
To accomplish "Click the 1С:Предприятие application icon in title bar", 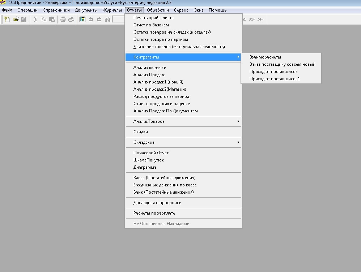I will (3, 3).
